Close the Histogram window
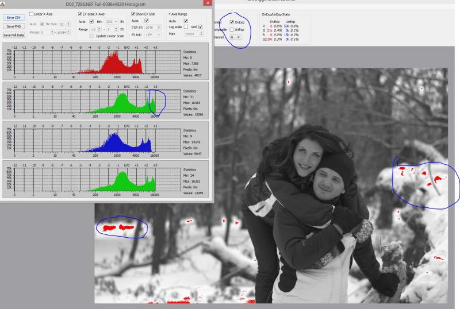Viewport: 460px width, 309px height. (208, 3)
